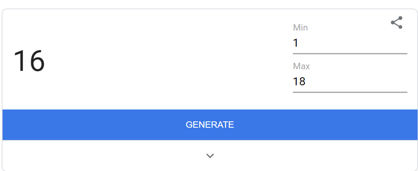Share the random number generator result
The image size is (418, 171).
pos(397,22)
